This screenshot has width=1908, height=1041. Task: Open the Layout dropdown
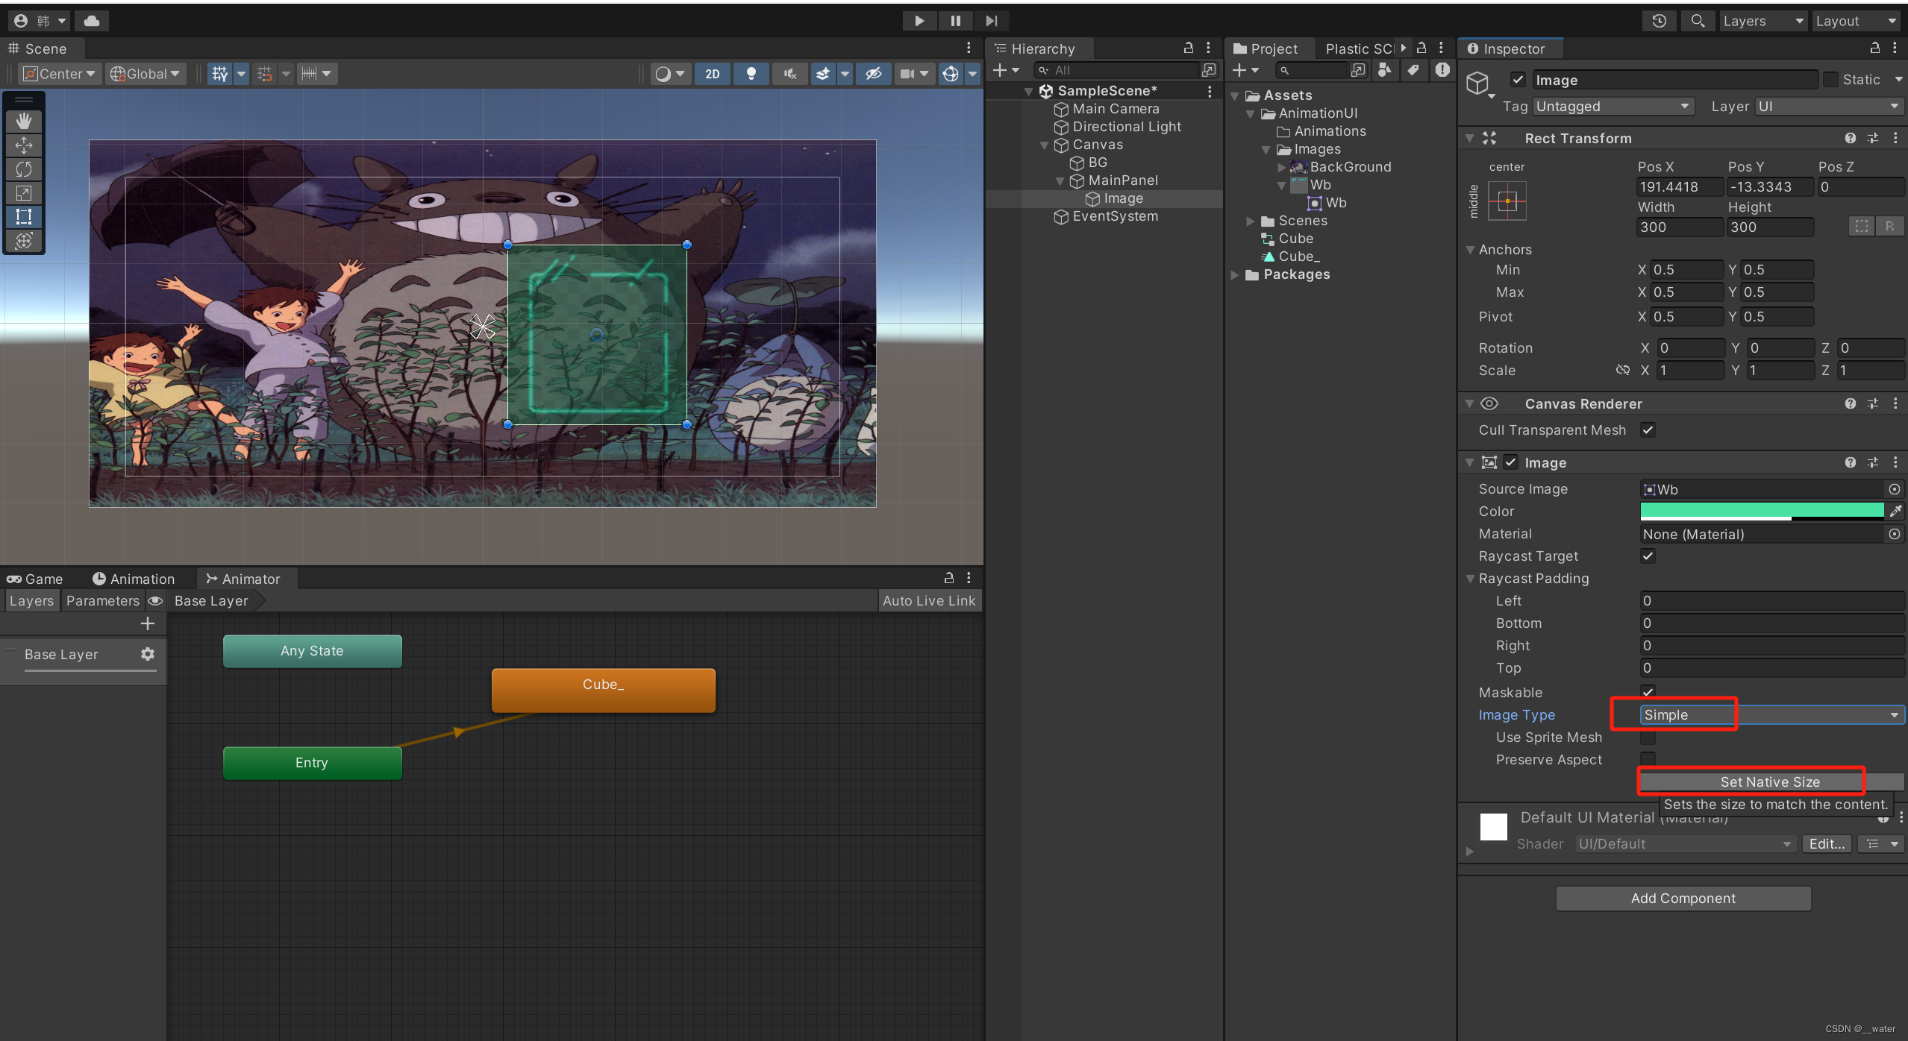point(1855,21)
